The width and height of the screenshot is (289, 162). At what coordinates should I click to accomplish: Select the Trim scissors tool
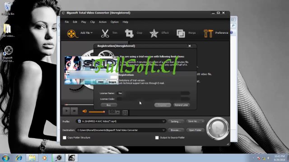click(x=105, y=33)
